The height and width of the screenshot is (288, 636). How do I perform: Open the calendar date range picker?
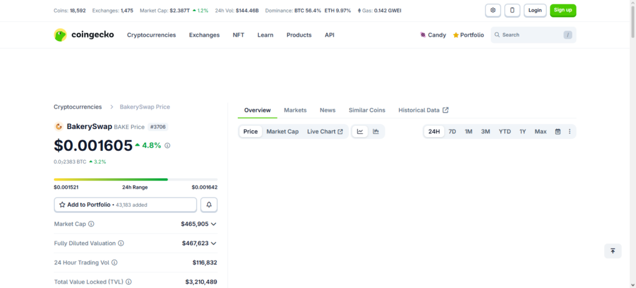point(558,132)
